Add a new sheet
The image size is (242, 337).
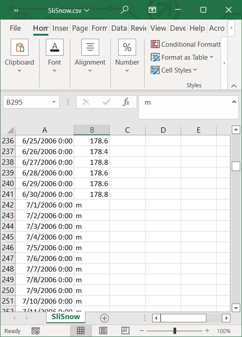105,318
